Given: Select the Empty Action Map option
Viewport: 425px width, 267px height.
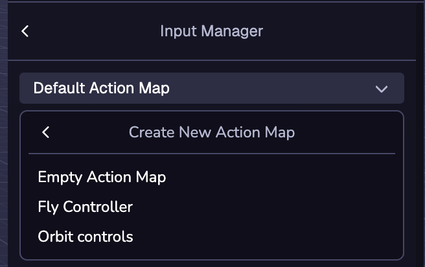Looking at the screenshot, I should coord(102,177).
